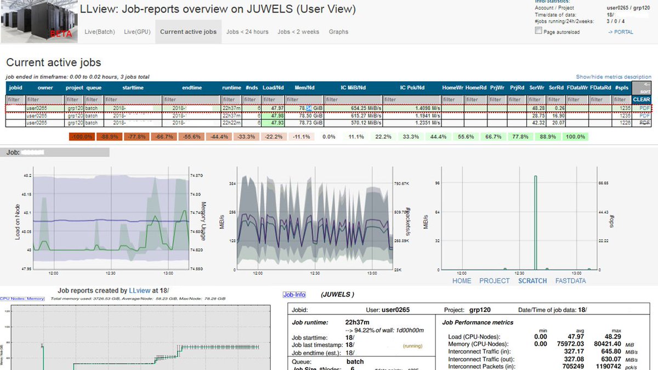The image size is (658, 370).
Task: Switch to Jobs < 24 hours tab
Action: point(247,32)
